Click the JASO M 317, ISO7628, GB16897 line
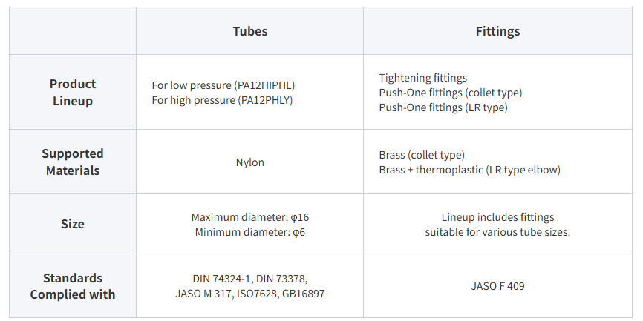The width and height of the screenshot is (643, 321). (249, 294)
